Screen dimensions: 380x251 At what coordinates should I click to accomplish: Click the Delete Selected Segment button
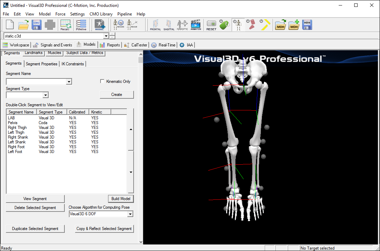[x=35, y=208]
